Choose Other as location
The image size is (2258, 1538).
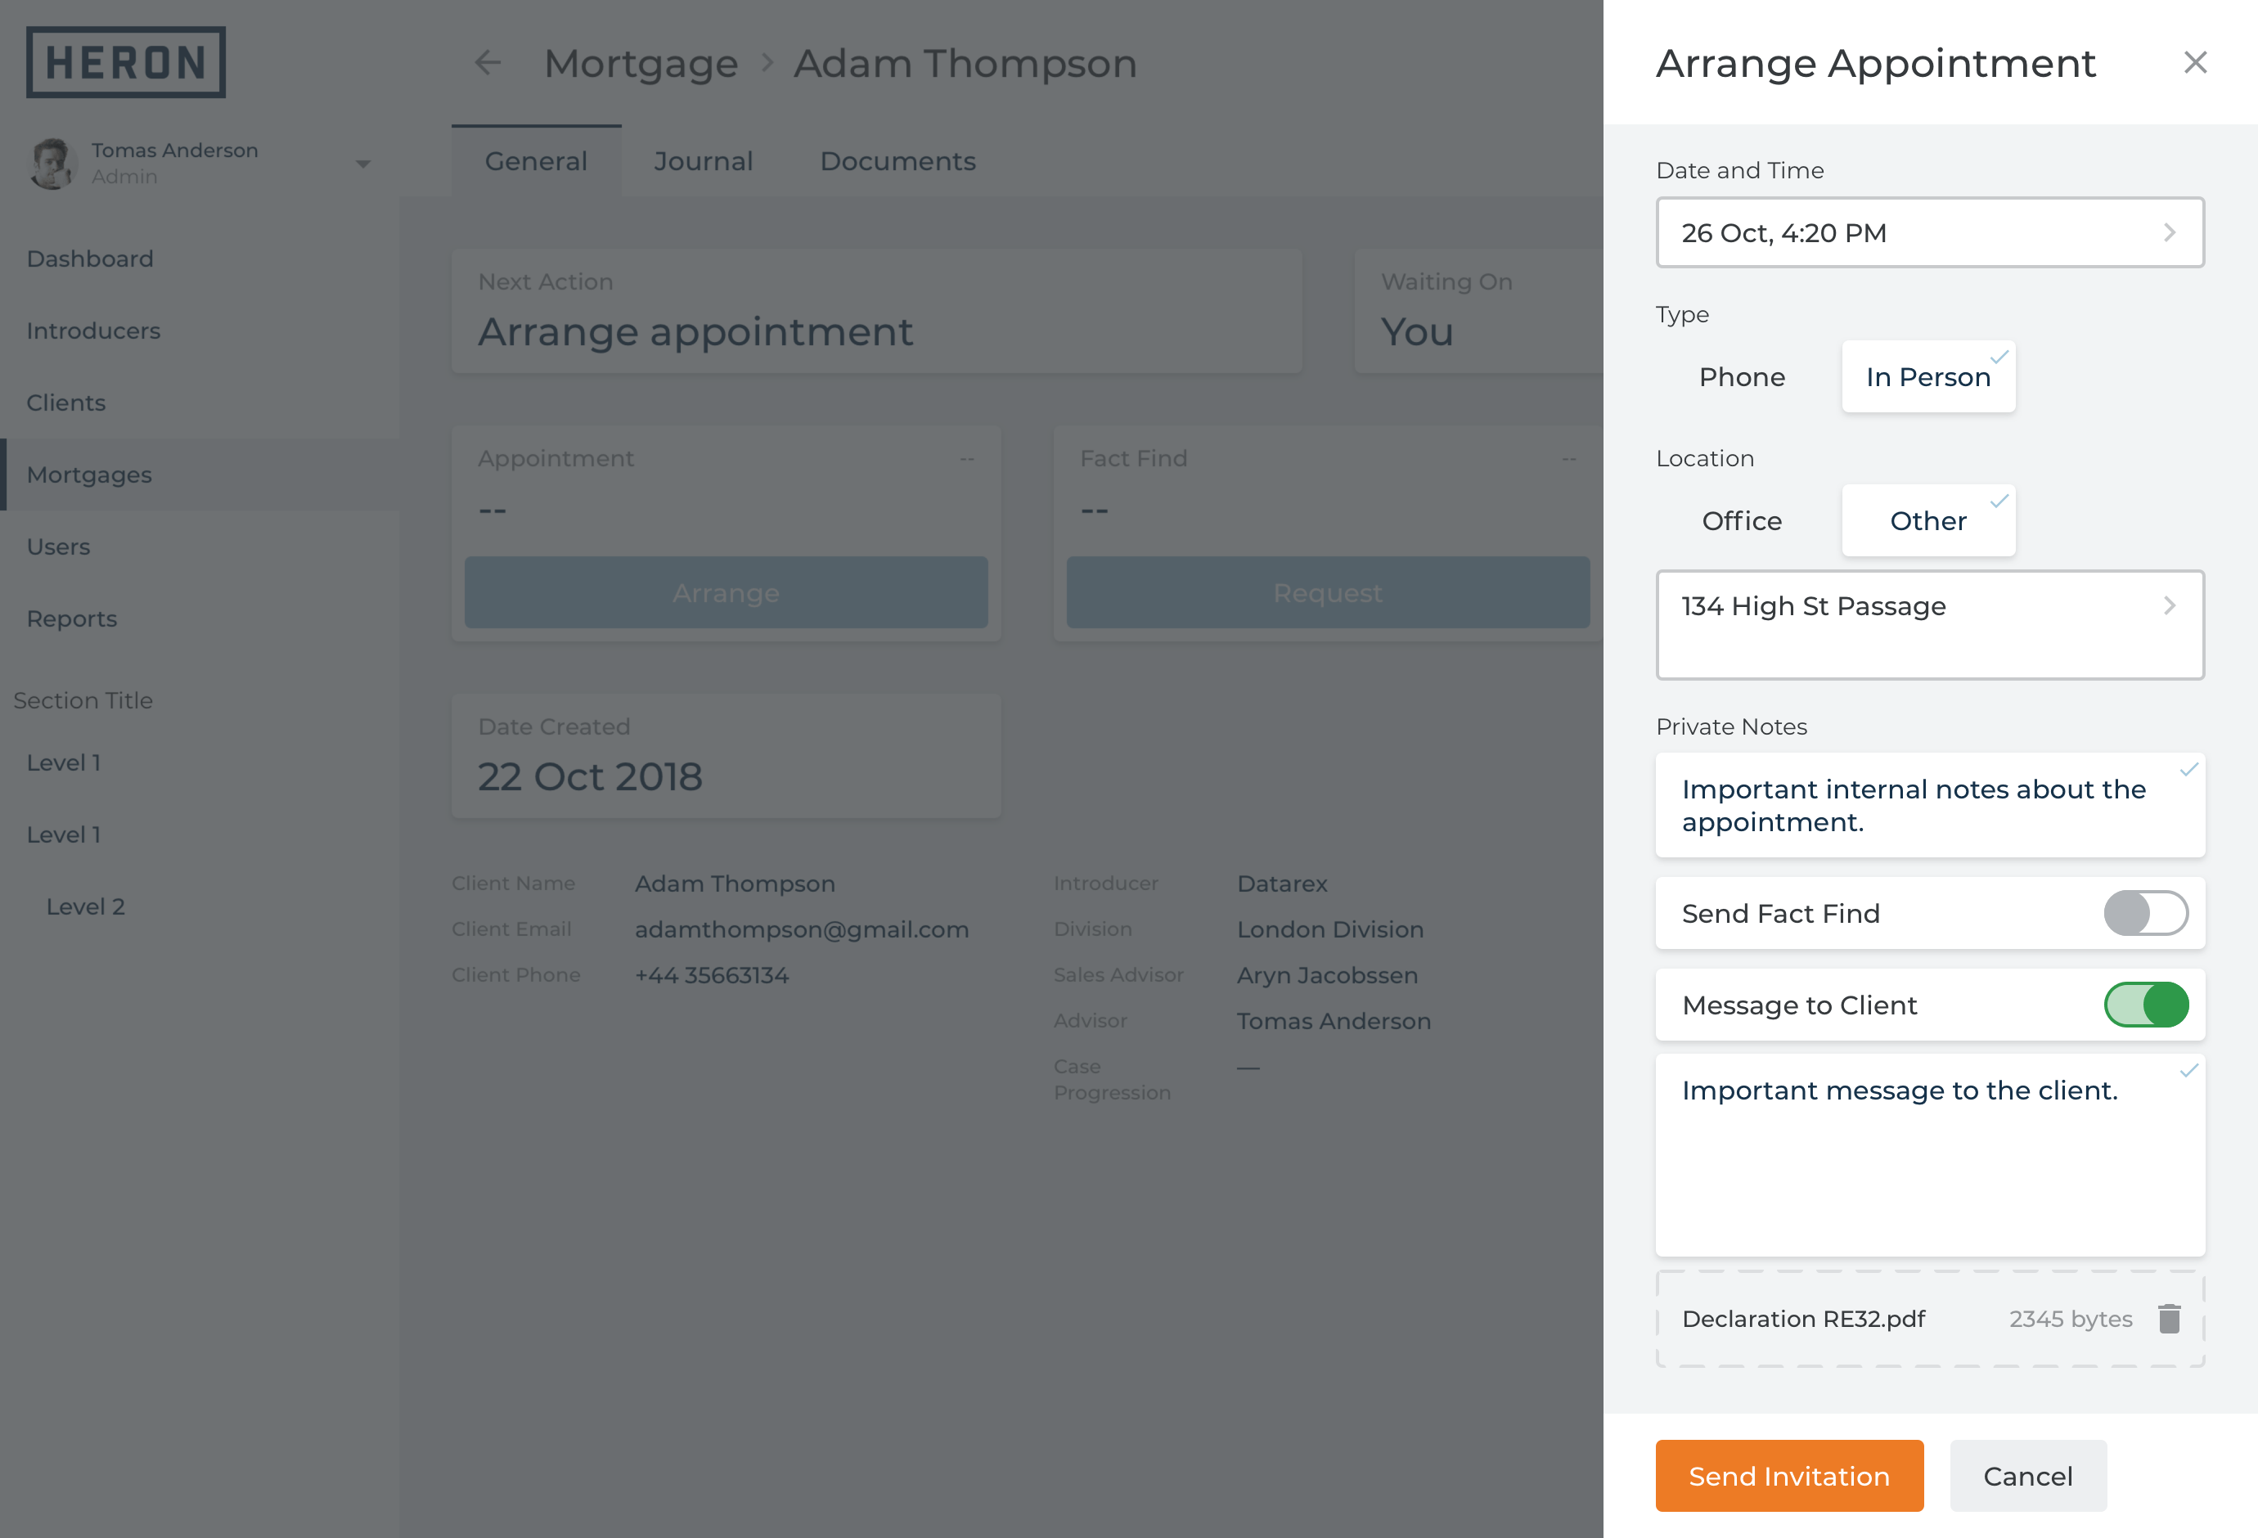[1927, 521]
